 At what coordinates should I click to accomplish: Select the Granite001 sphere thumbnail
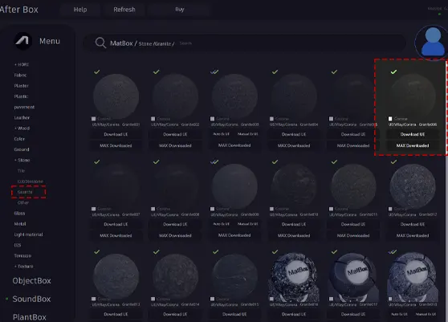tap(116, 96)
